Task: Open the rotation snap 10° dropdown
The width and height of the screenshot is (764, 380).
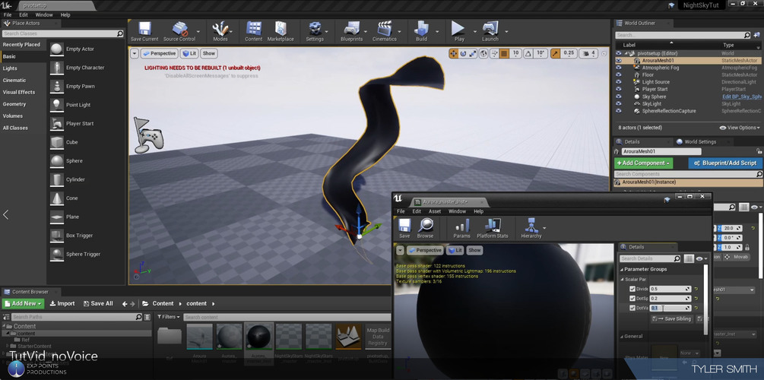Action: (x=541, y=54)
